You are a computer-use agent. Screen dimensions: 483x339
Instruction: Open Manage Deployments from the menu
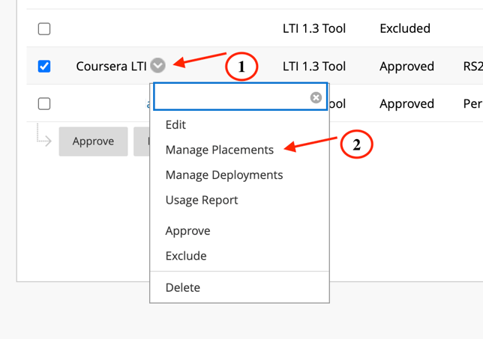(224, 175)
